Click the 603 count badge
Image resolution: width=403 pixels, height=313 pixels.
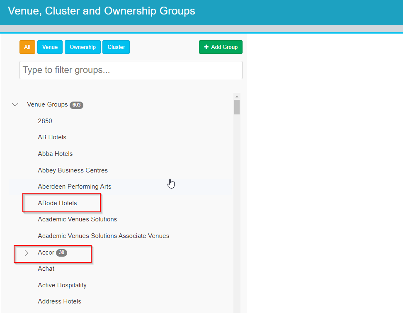[76, 105]
